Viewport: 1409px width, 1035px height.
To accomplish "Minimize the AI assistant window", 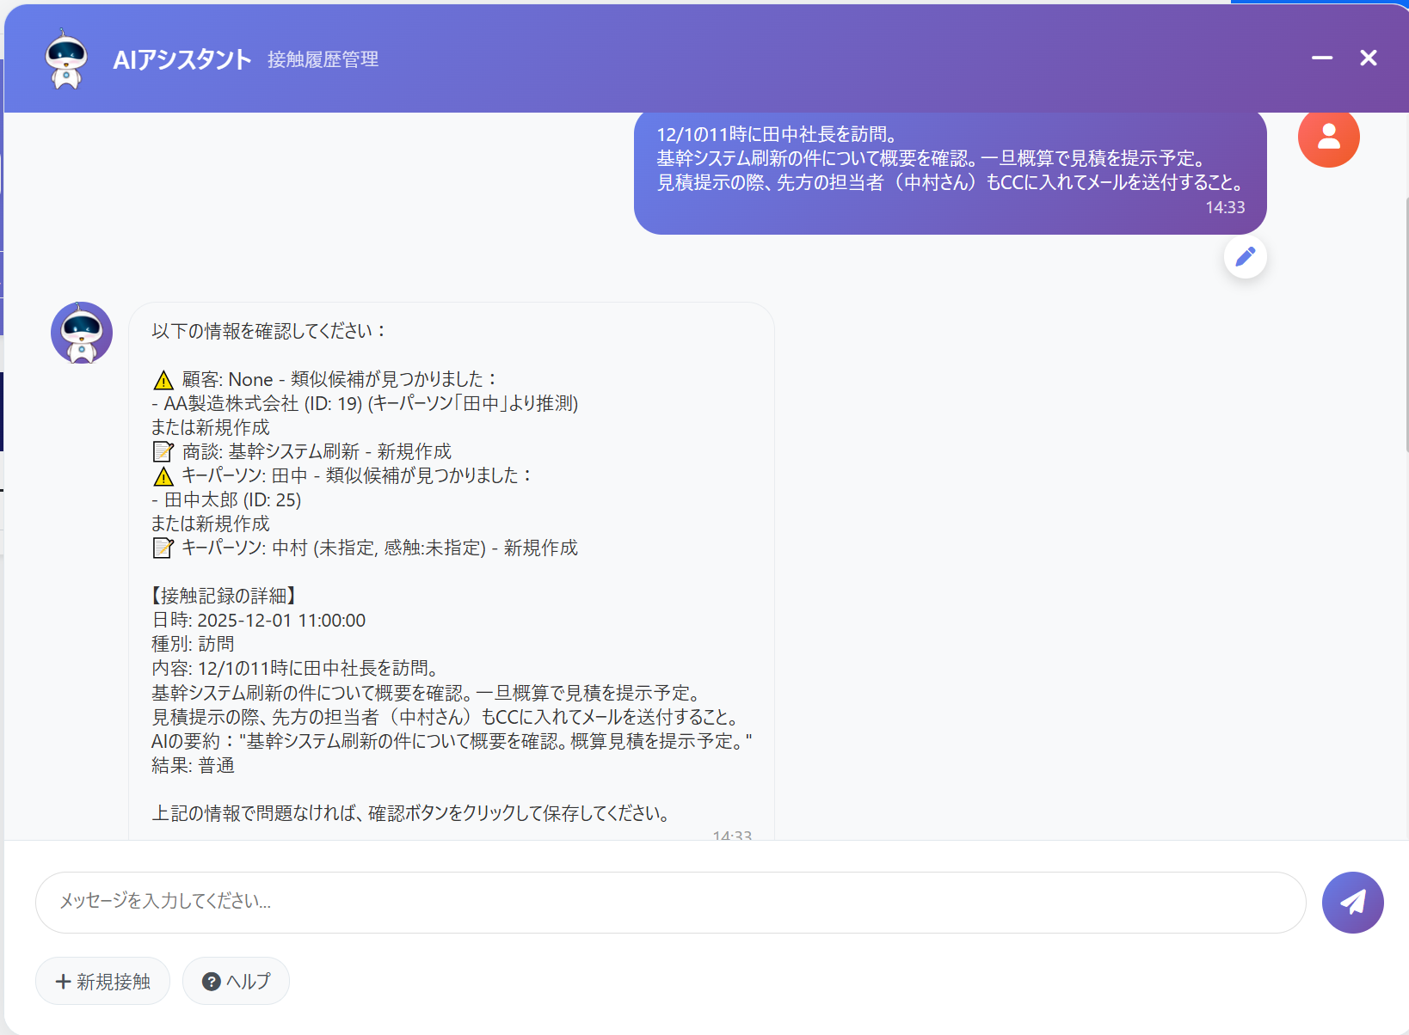I will click(x=1321, y=58).
